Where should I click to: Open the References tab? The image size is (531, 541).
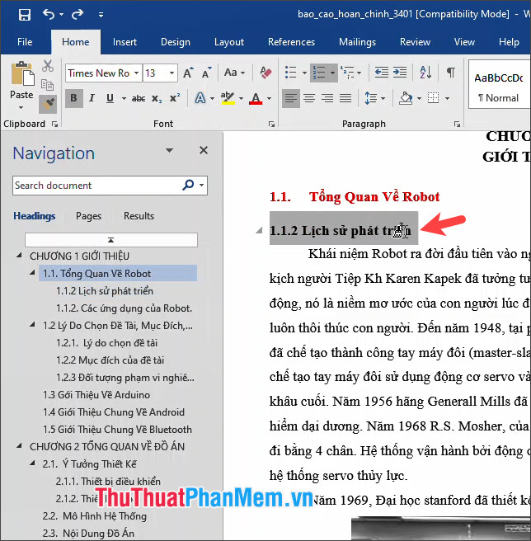point(292,42)
